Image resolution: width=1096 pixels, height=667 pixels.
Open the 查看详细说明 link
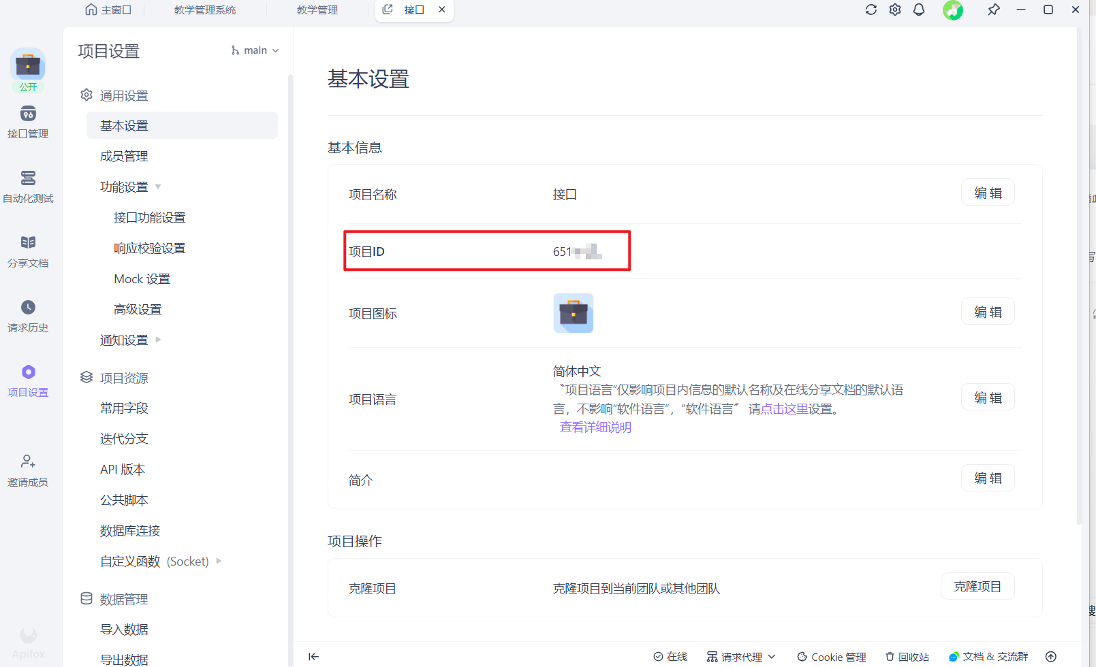pyautogui.click(x=595, y=427)
